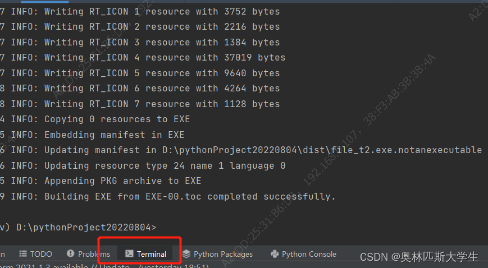Open the Python Console tab

pos(303,254)
